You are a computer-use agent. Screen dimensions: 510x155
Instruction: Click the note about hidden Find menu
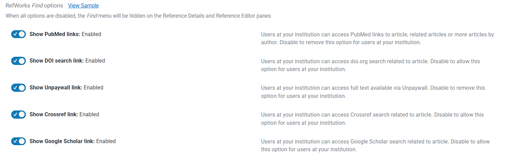[x=138, y=16]
